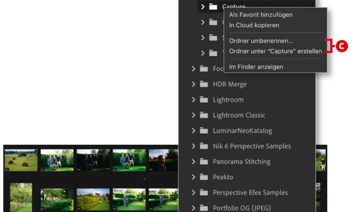Screen dimensions: 352x212
Task: Select 'Perspective Efex Samples' folder name
Action: point(250,193)
